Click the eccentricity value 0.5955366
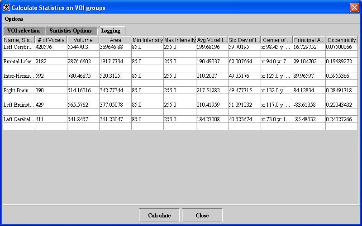Viewport: 362px width, 226px height. point(342,76)
